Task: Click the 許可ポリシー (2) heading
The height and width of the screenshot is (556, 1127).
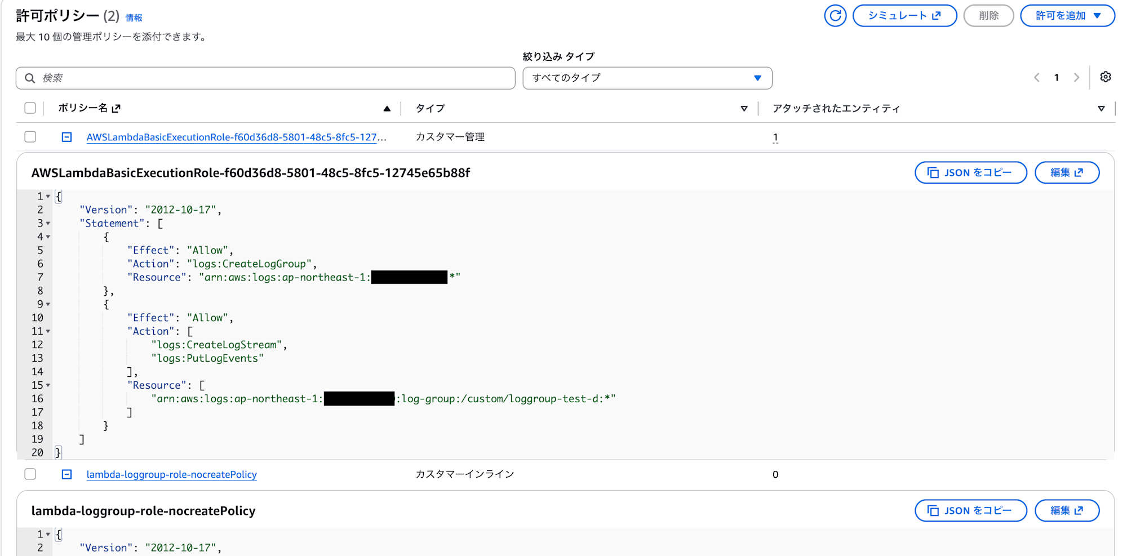Action: click(x=68, y=16)
